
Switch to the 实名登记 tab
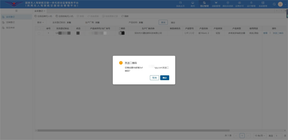pos(39,11)
